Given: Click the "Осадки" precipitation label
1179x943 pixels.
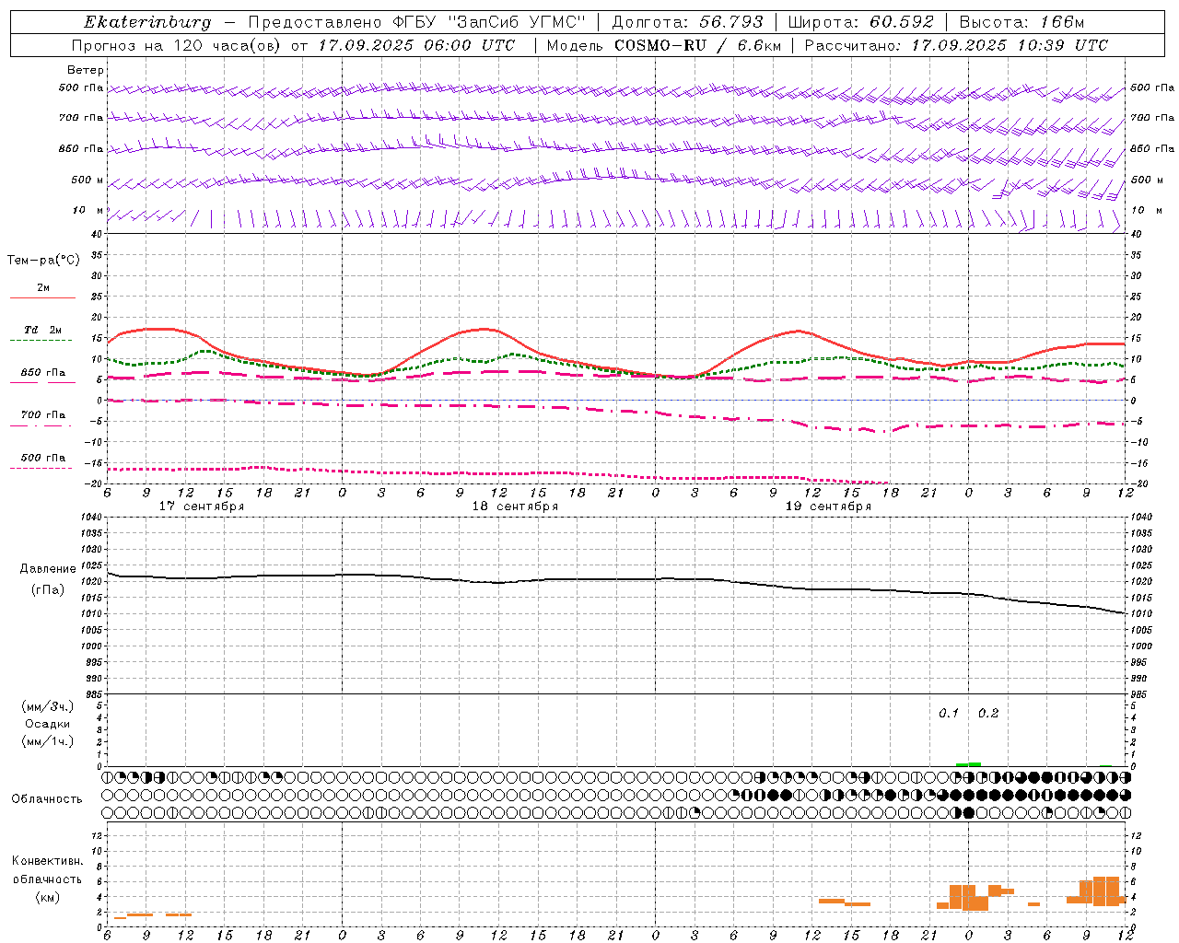Looking at the screenshot, I should click(x=47, y=724).
